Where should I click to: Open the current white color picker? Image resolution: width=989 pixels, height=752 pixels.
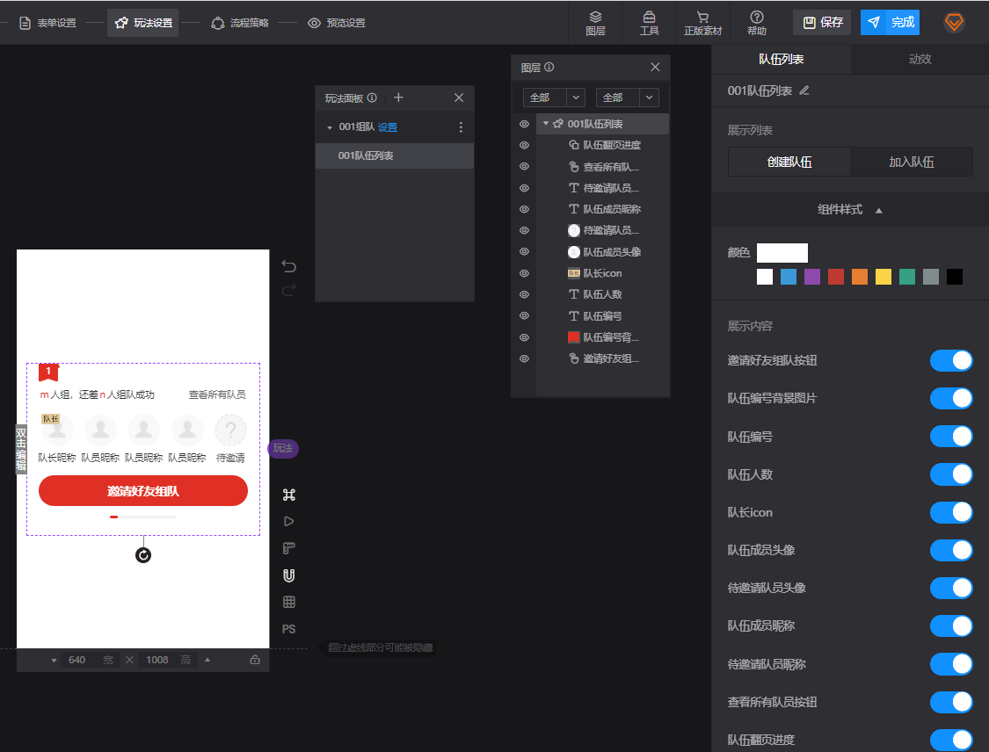coord(782,253)
